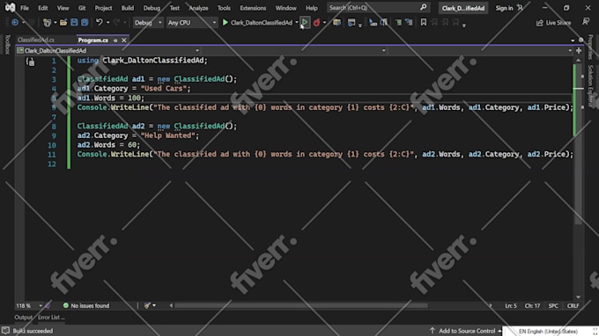Open the File menu
The width and height of the screenshot is (599, 336).
[25, 8]
